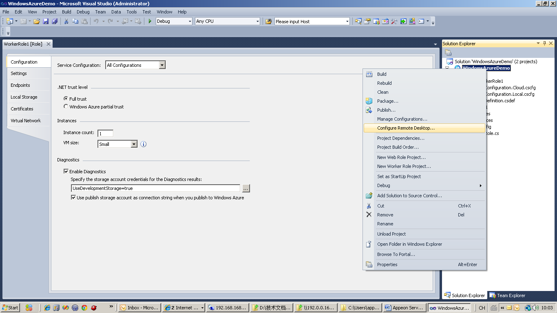
Task: Close the WorkerRole1 [Role] document tab
Action: point(48,44)
